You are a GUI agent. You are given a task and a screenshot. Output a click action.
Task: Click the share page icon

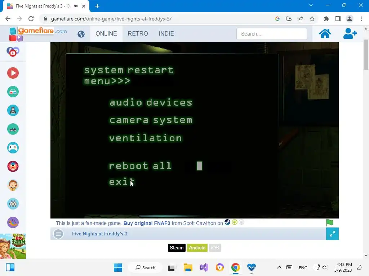(x=301, y=19)
